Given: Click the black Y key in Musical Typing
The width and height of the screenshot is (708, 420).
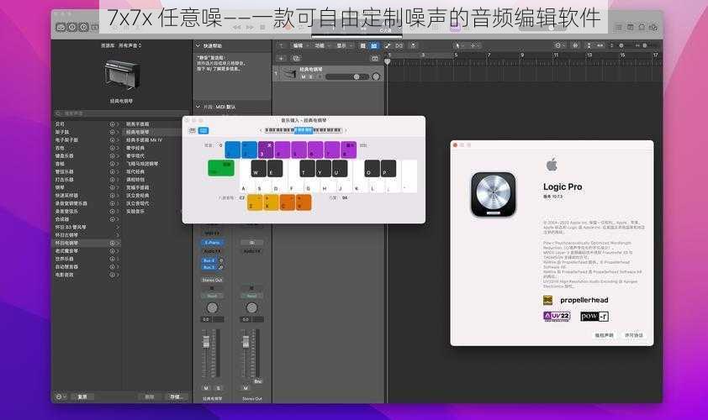Looking at the screenshot, I should pos(323,168).
